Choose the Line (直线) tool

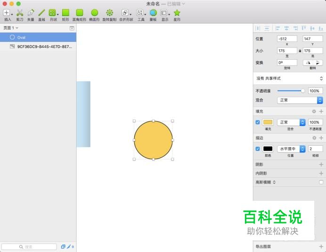click(41, 14)
